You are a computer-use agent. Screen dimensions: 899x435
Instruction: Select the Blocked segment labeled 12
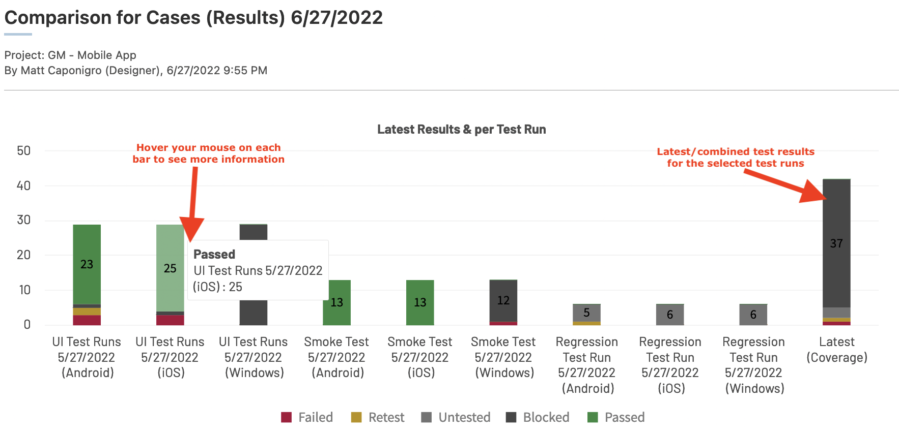tap(503, 300)
